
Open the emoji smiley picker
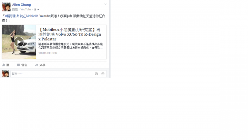103,74
